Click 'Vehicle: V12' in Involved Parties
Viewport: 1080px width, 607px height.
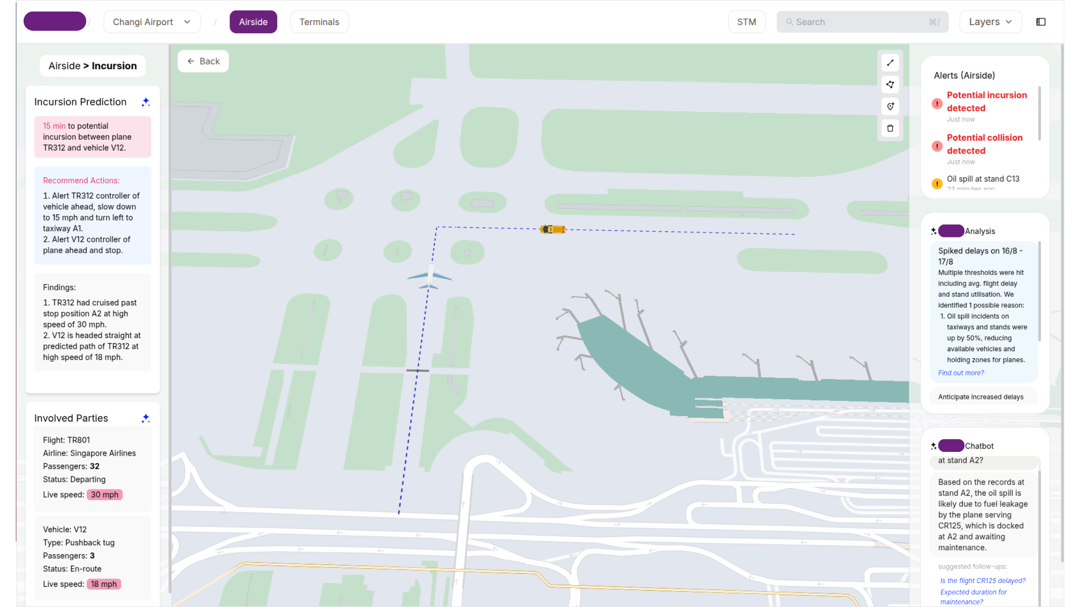pyautogui.click(x=65, y=529)
